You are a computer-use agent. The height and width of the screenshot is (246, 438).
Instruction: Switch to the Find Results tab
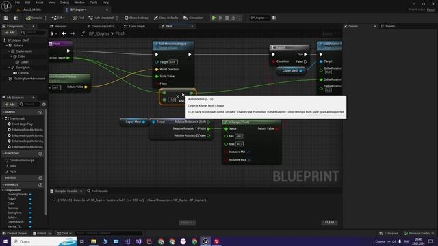pyautogui.click(x=97, y=191)
